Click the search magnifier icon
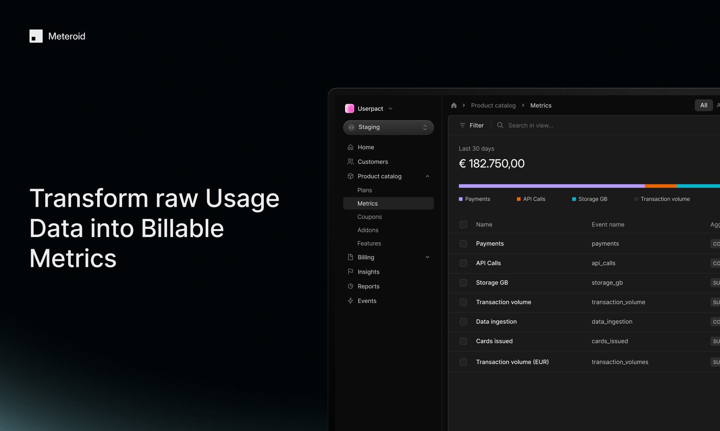 [x=500, y=125]
